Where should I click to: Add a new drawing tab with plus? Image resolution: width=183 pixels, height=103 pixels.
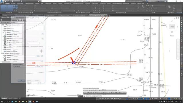109,15
